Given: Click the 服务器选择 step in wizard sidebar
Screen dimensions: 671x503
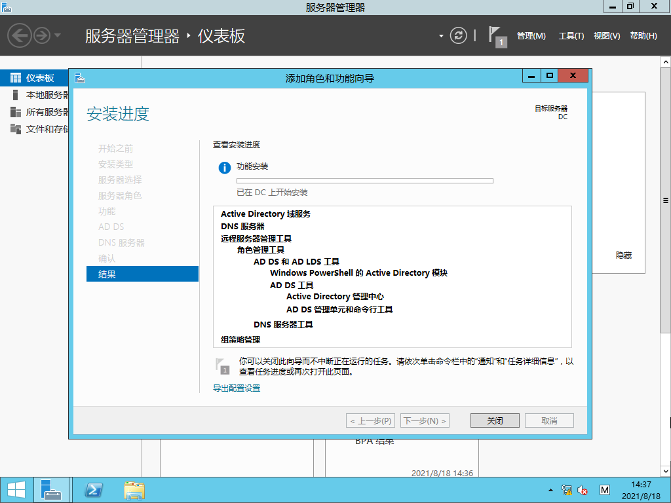Looking at the screenshot, I should tap(119, 179).
